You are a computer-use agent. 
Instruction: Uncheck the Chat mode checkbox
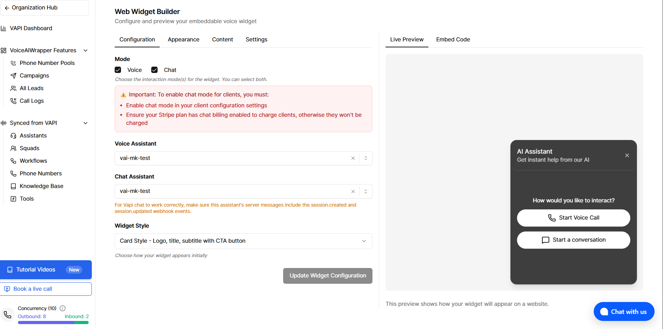154,70
